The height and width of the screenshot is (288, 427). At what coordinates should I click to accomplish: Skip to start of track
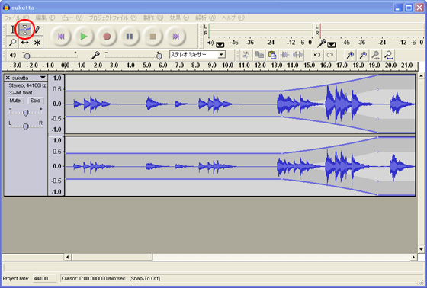point(61,37)
